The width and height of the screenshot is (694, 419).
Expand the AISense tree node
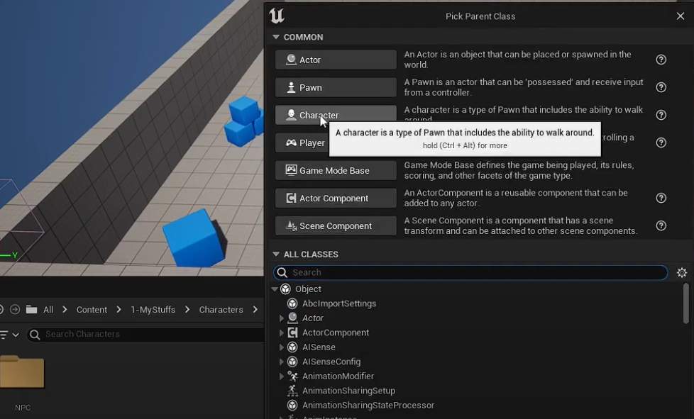(282, 347)
